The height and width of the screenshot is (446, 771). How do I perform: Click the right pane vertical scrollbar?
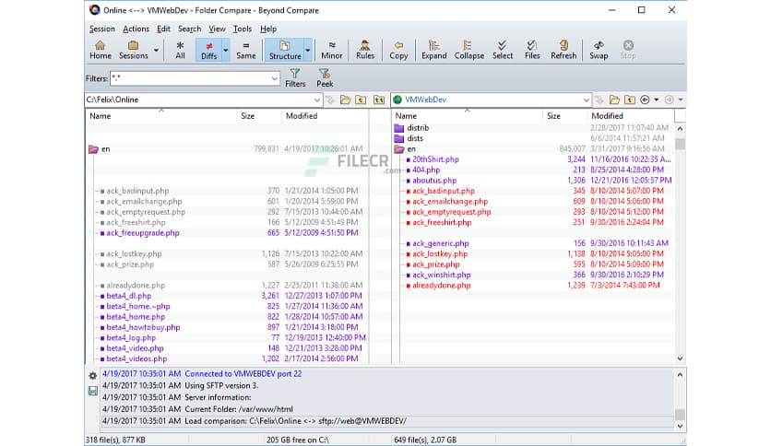pos(681,249)
